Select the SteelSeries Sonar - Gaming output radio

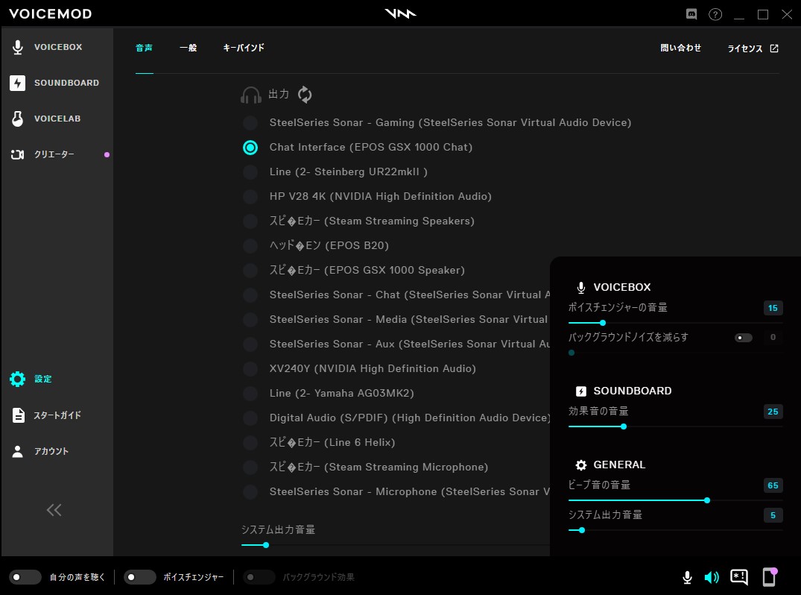(x=250, y=123)
